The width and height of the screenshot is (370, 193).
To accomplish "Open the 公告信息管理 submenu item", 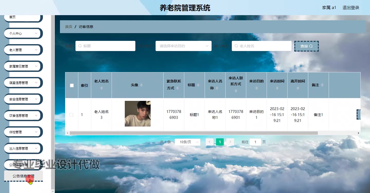I will click(x=23, y=176).
